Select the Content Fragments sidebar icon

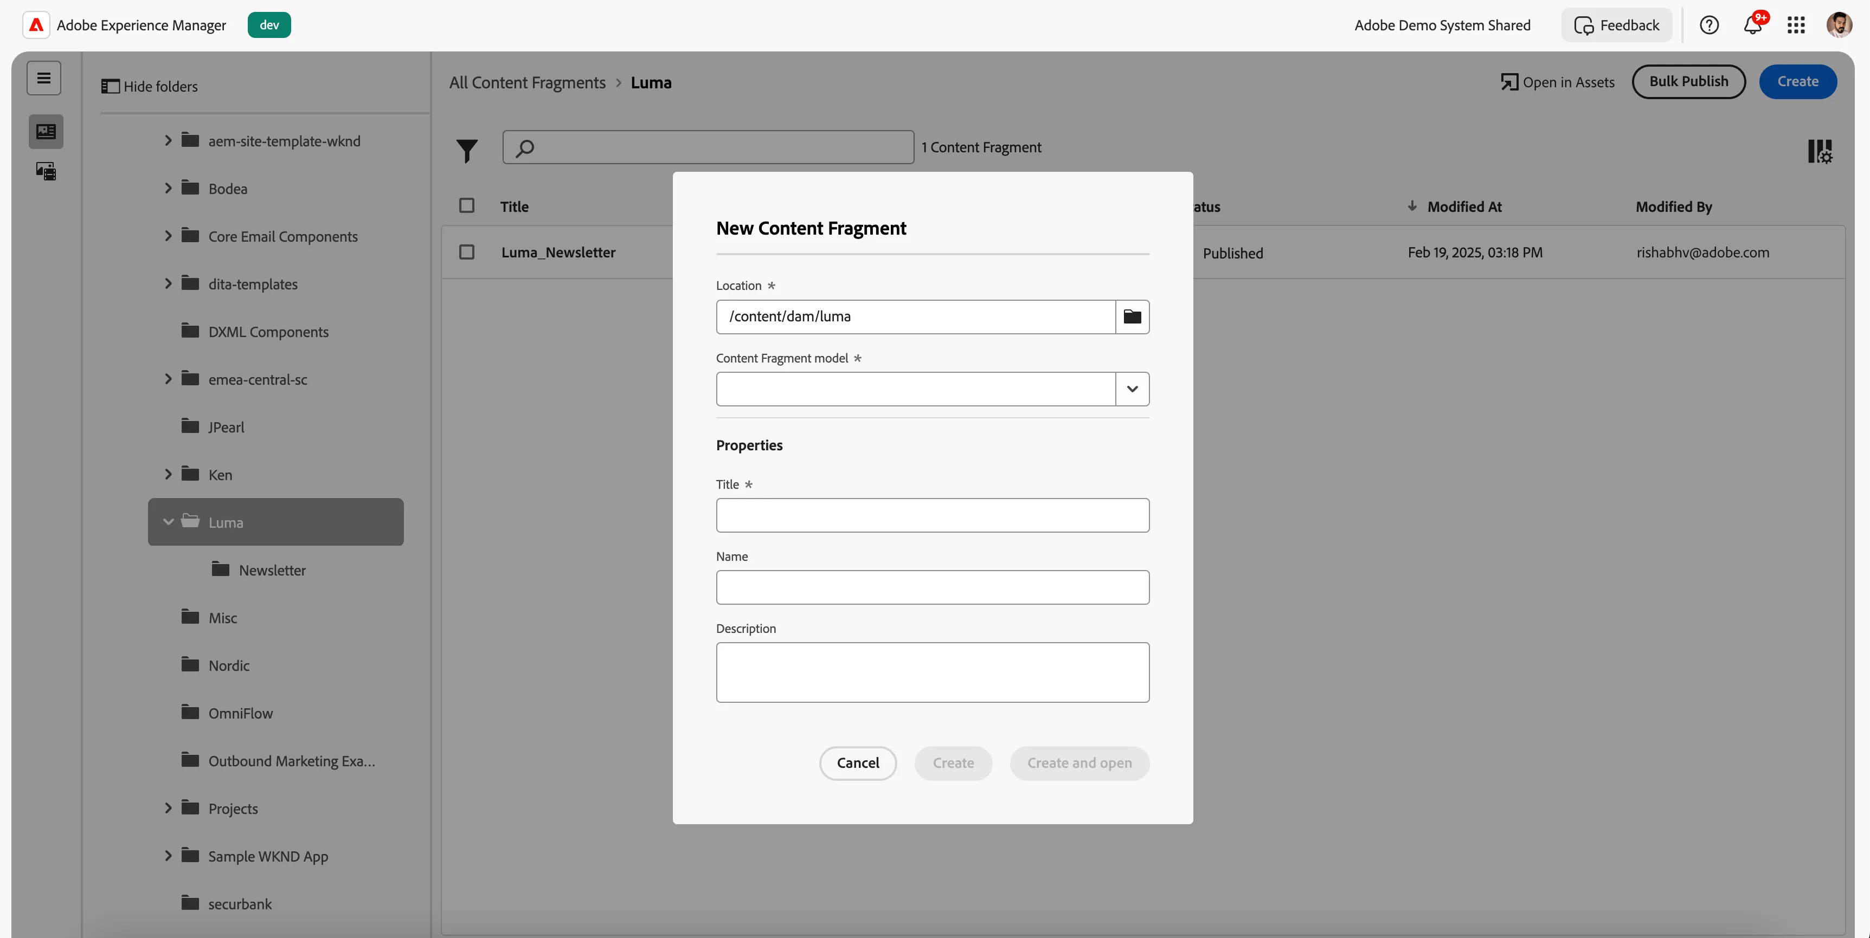(46, 131)
